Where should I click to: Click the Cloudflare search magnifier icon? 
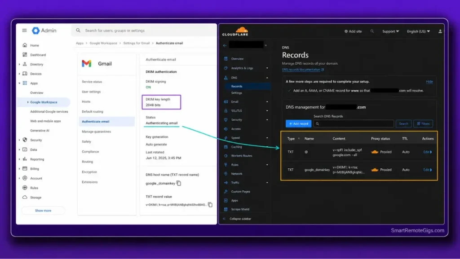tap(372, 31)
